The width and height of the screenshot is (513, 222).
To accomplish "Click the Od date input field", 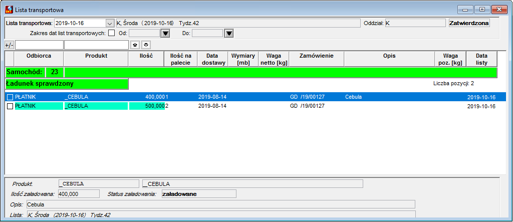I will (x=144, y=33).
